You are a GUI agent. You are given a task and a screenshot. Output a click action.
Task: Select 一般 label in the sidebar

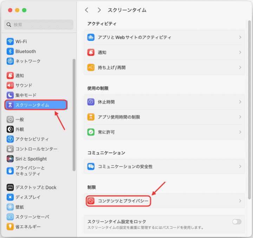[x=20, y=119]
